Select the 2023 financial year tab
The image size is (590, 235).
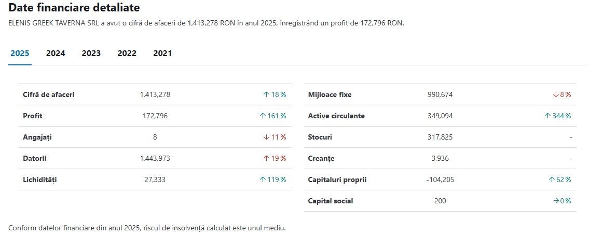point(91,53)
